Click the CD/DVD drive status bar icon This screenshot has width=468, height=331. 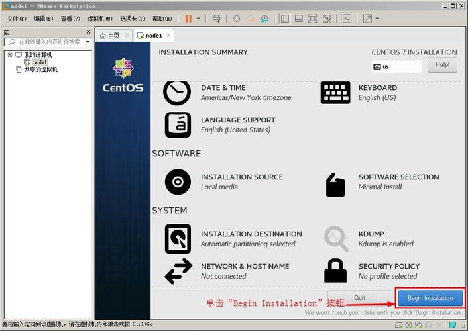tap(408, 325)
